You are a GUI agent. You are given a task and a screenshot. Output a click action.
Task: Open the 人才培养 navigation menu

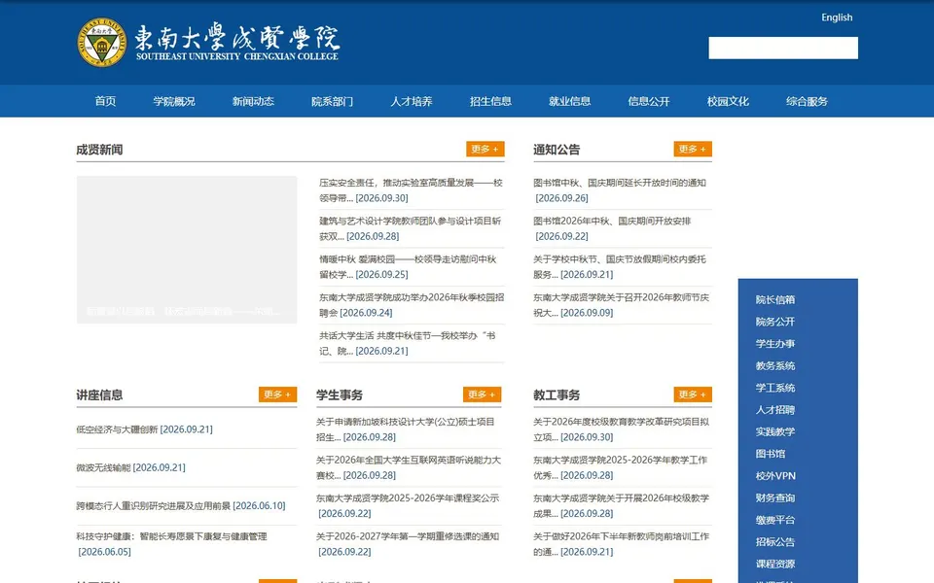pos(412,101)
